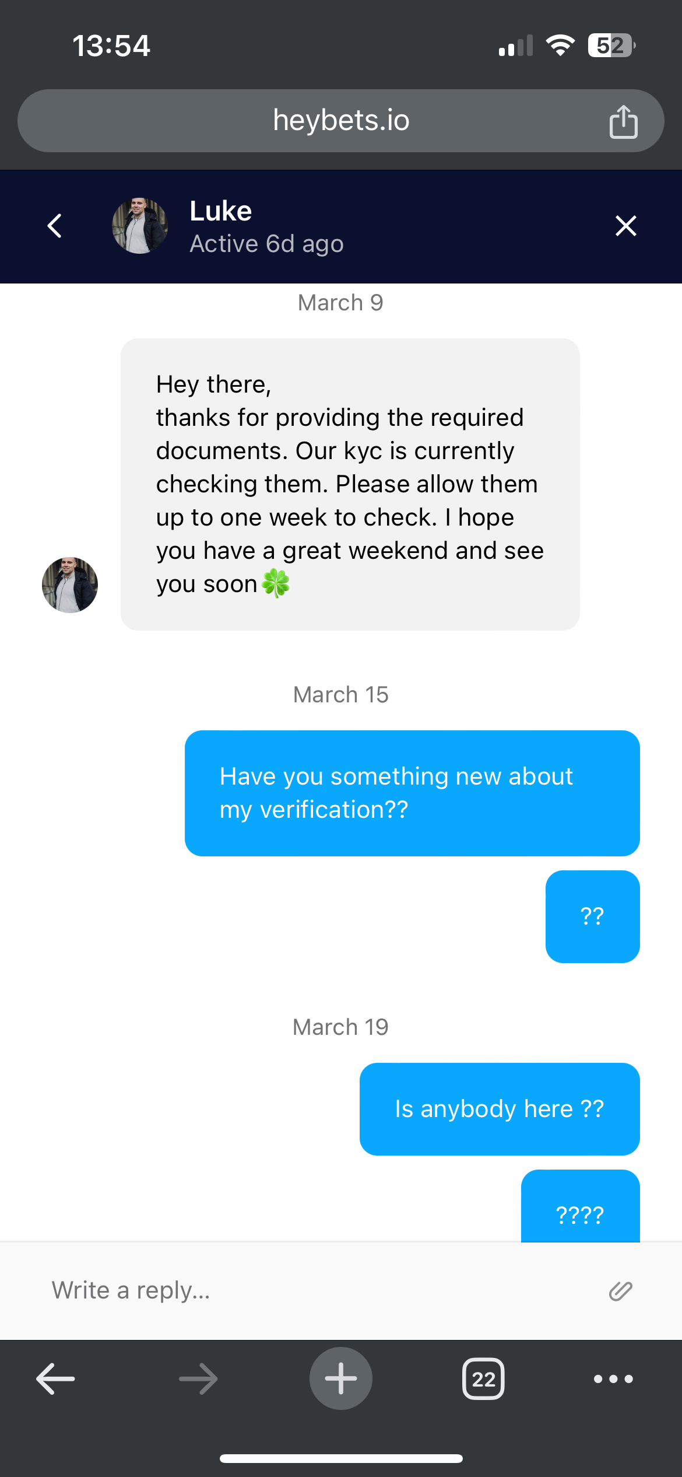This screenshot has height=1477, width=682.
Task: Open the tab switcher showing 22 tabs
Action: tap(483, 1378)
